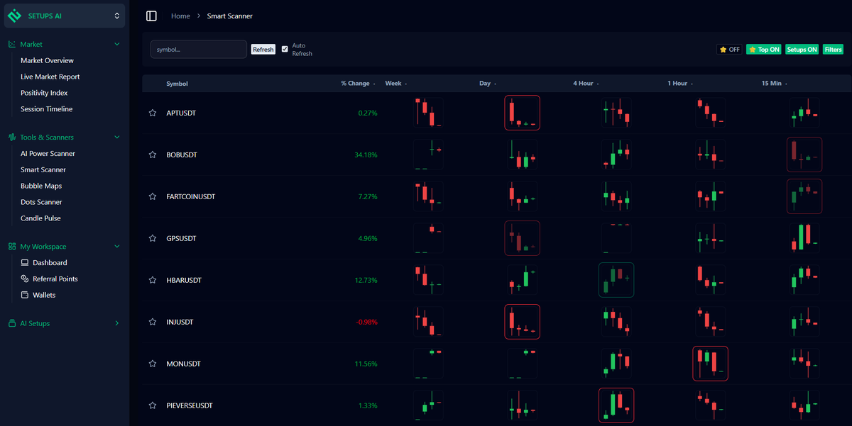852x426 pixels.
Task: Expand the AI Setups section
Action: 116,323
